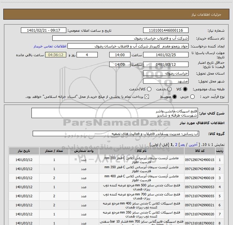
Task: Click the 350 mm asbestos cement coupling item name
Action: coord(142,169)
